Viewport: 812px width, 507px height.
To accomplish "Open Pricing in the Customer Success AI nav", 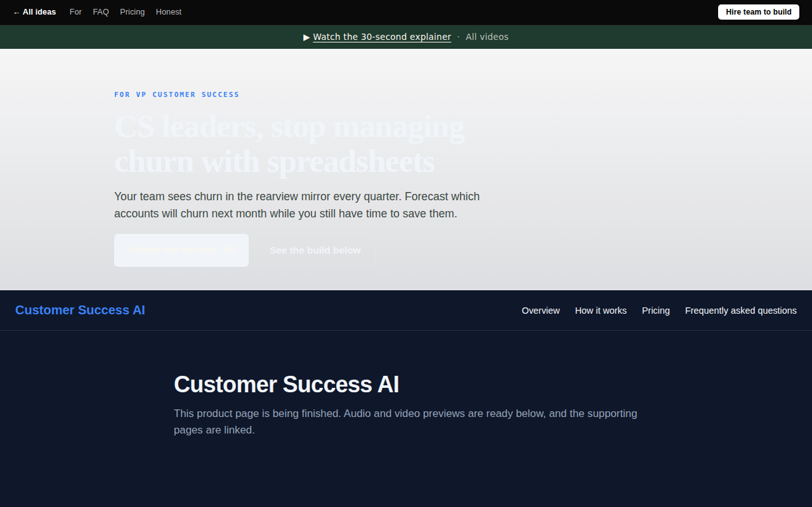I will point(656,311).
